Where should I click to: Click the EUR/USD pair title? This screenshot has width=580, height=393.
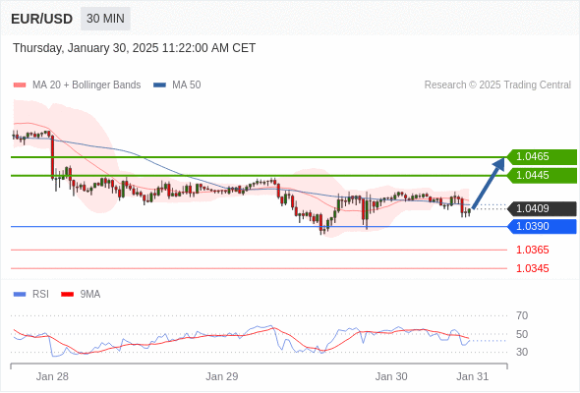coord(42,19)
